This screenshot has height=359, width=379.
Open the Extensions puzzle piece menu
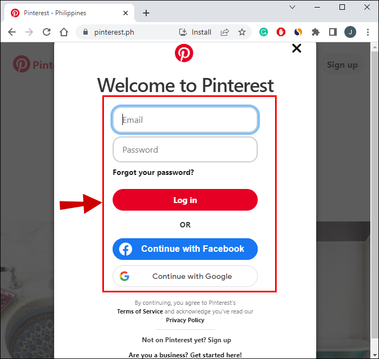tap(316, 32)
